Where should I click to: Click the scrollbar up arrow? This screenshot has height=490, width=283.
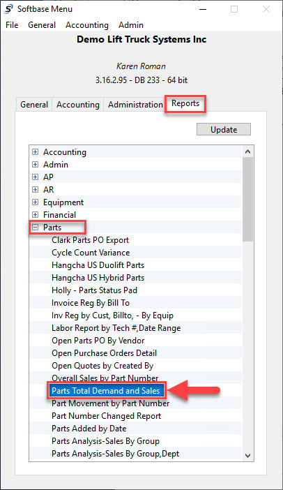pyautogui.click(x=247, y=151)
